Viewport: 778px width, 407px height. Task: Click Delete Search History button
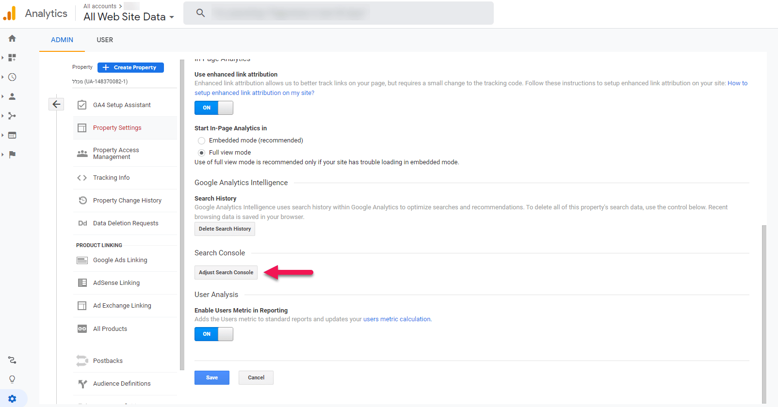[225, 229]
